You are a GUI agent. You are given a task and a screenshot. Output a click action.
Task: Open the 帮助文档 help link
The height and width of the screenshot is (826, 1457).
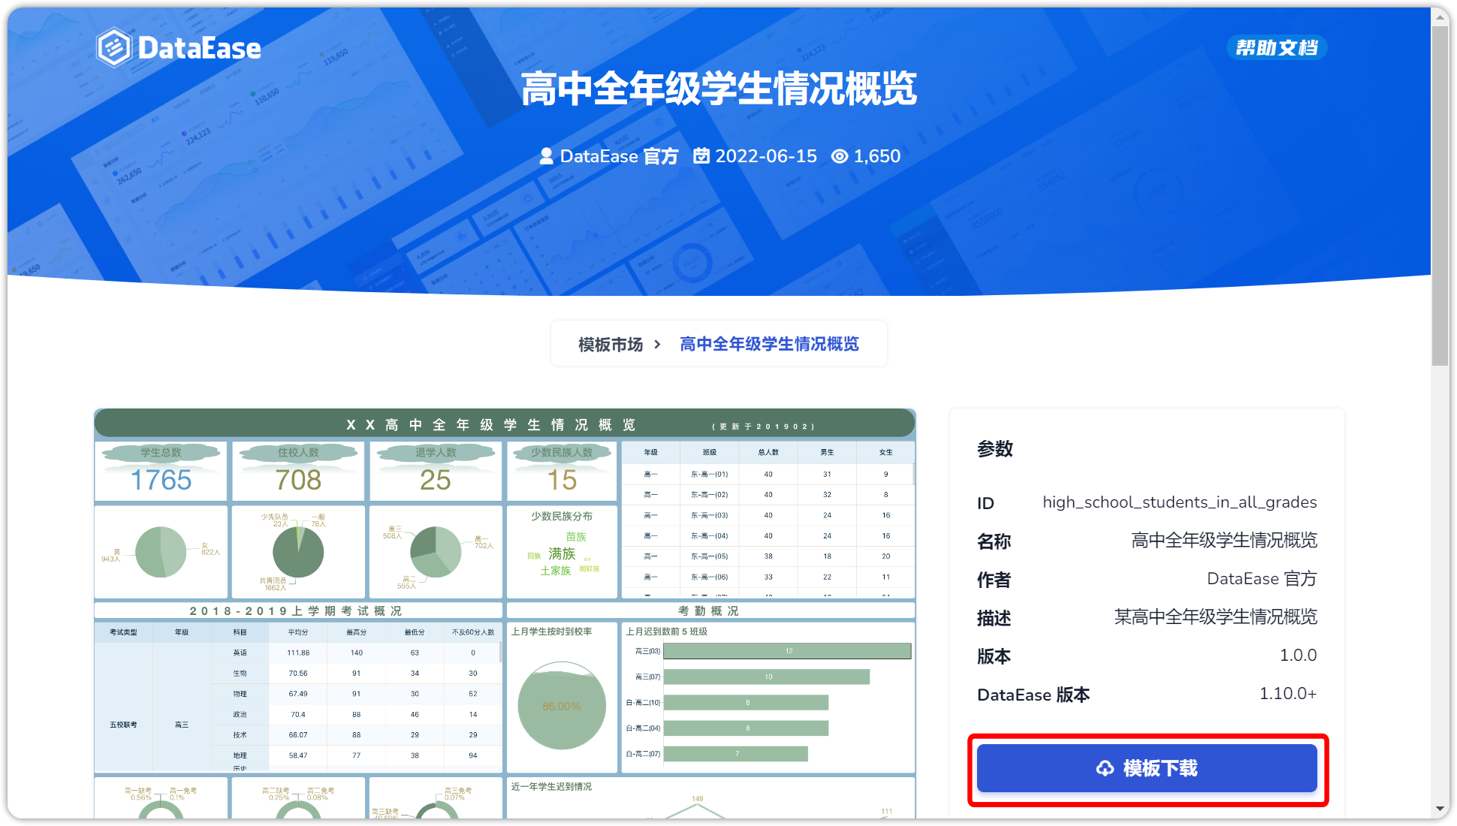(1277, 48)
